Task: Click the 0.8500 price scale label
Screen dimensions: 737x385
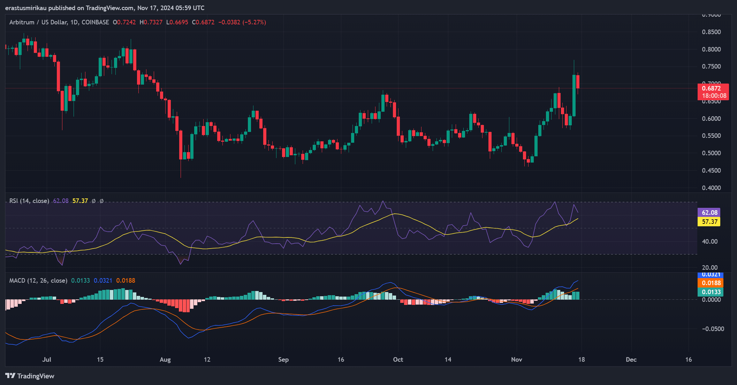Action: [x=711, y=32]
